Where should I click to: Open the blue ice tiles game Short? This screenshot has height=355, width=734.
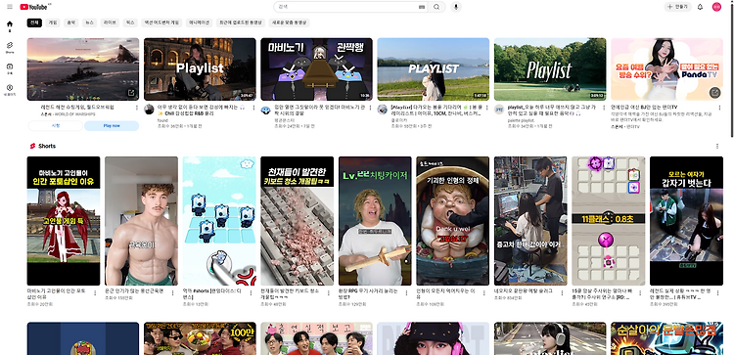pyautogui.click(x=219, y=221)
